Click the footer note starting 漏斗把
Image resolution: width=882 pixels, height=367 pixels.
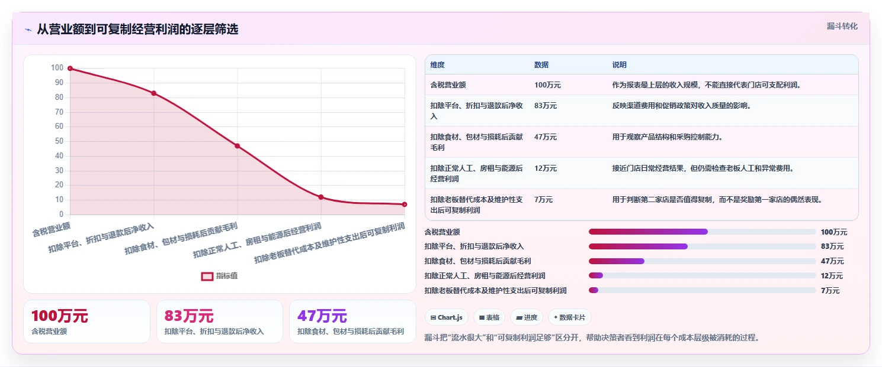[x=592, y=338]
